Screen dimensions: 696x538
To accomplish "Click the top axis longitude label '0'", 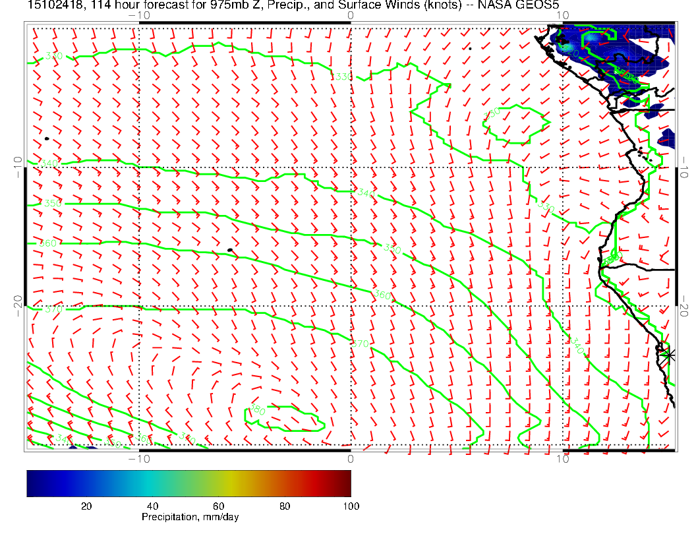I will click(350, 16).
